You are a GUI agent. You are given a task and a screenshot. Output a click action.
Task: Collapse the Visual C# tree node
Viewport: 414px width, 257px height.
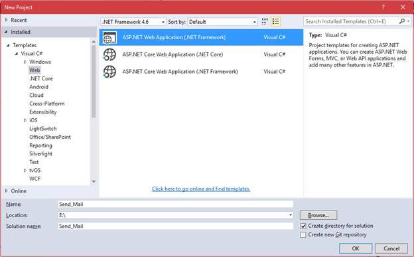pyautogui.click(x=17, y=54)
